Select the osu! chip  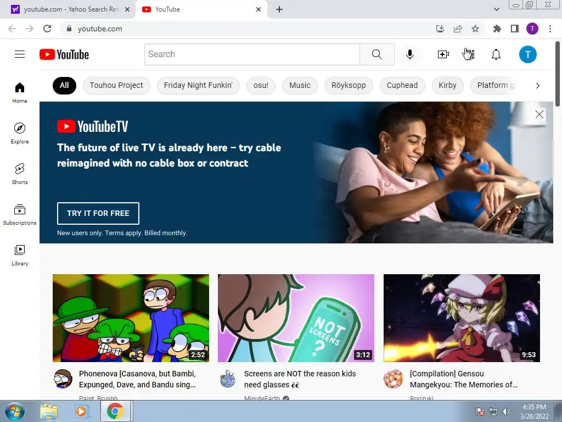(261, 85)
